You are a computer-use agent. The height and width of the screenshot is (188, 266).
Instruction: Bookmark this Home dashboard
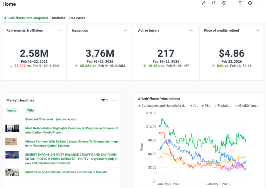pos(240,3)
